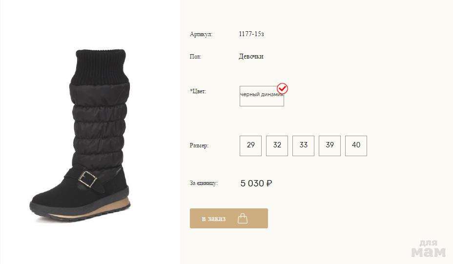Screen dimensions: 453x264
Task: Pick size 33
Action: tap(303, 146)
